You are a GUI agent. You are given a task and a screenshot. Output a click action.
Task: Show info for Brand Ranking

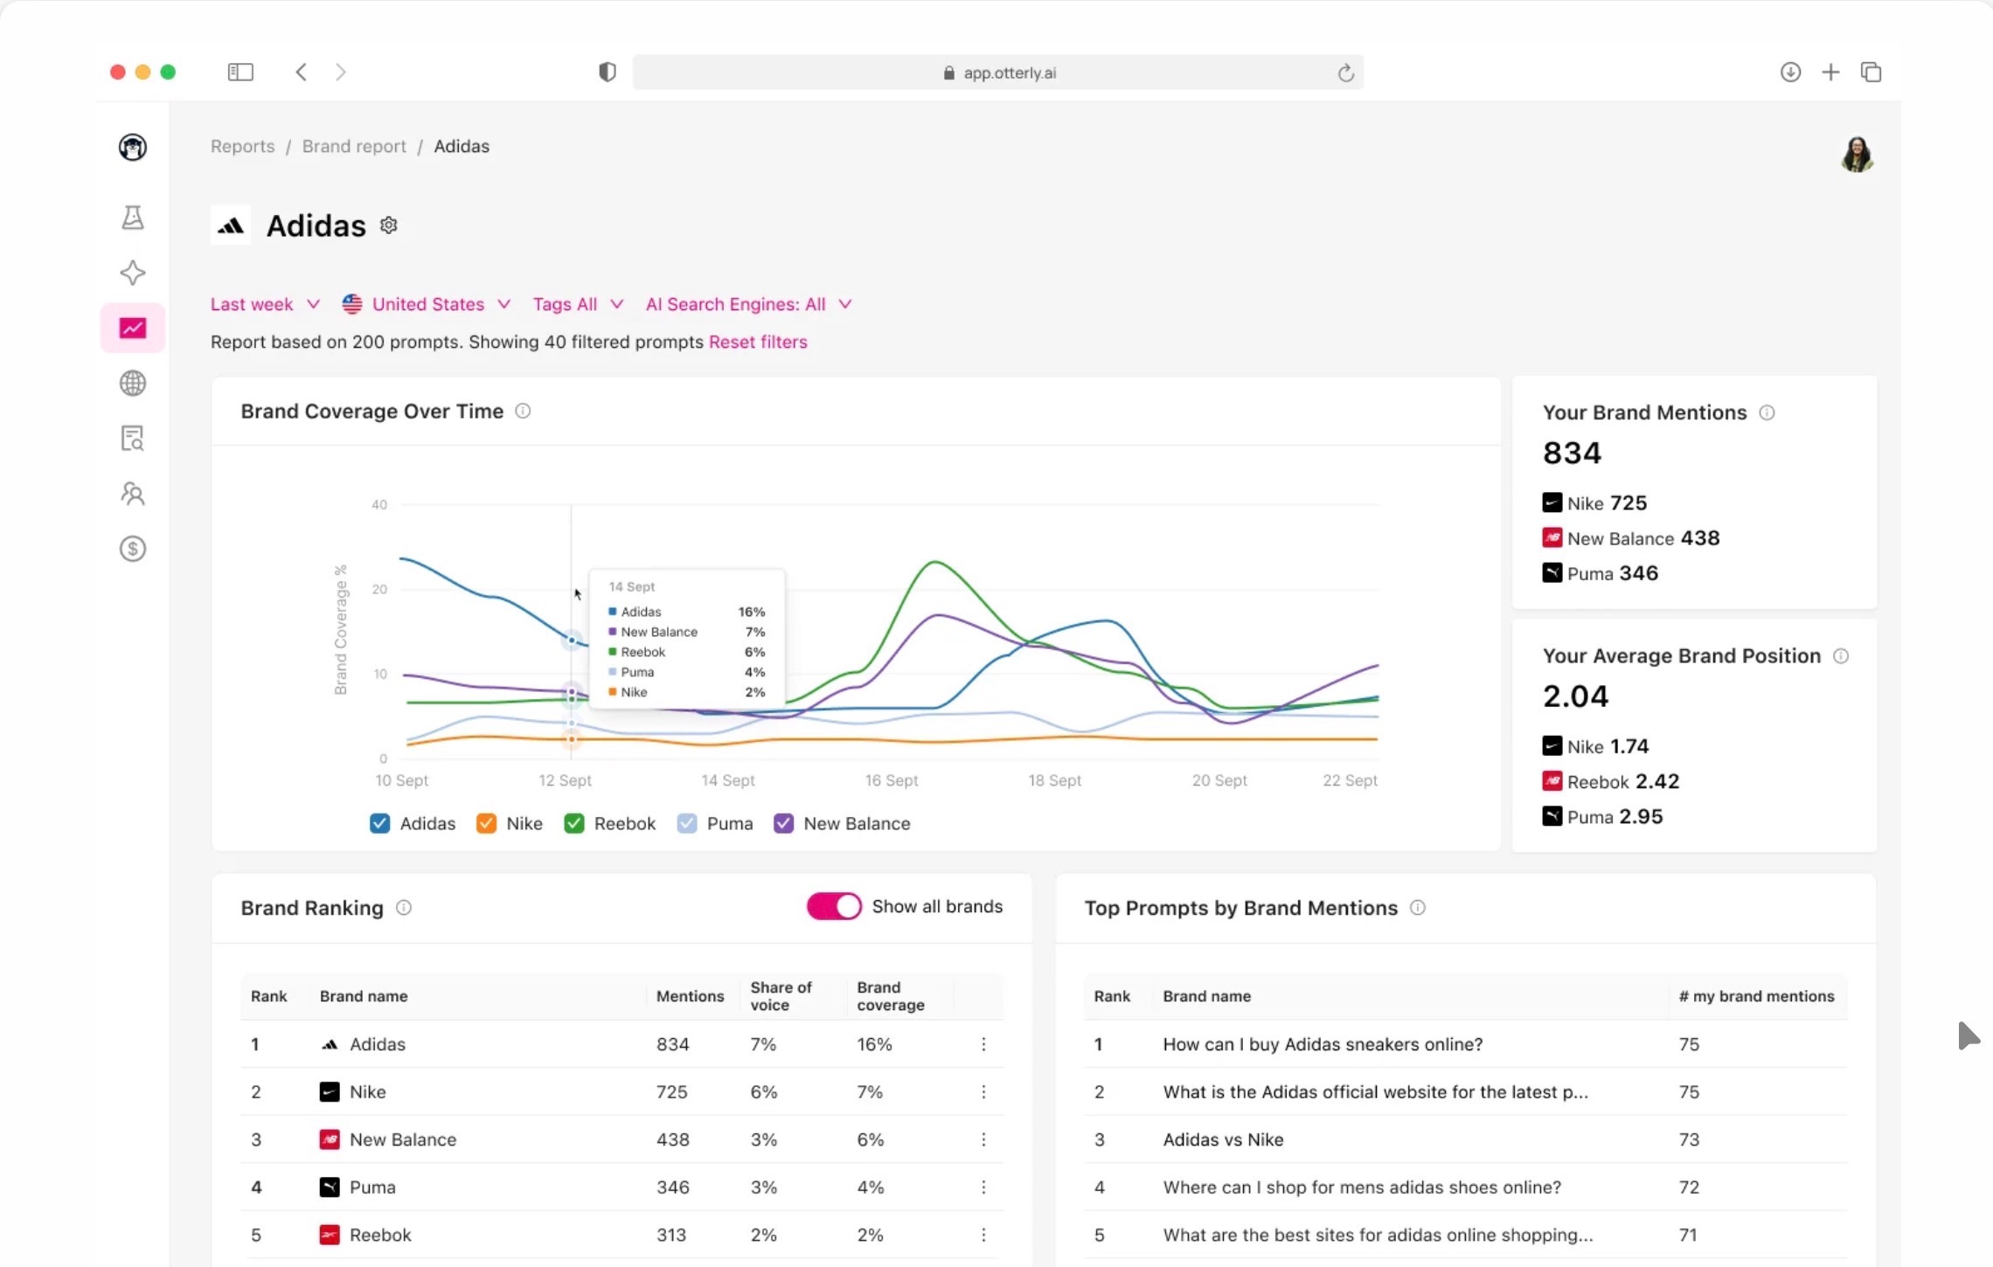[x=404, y=908]
